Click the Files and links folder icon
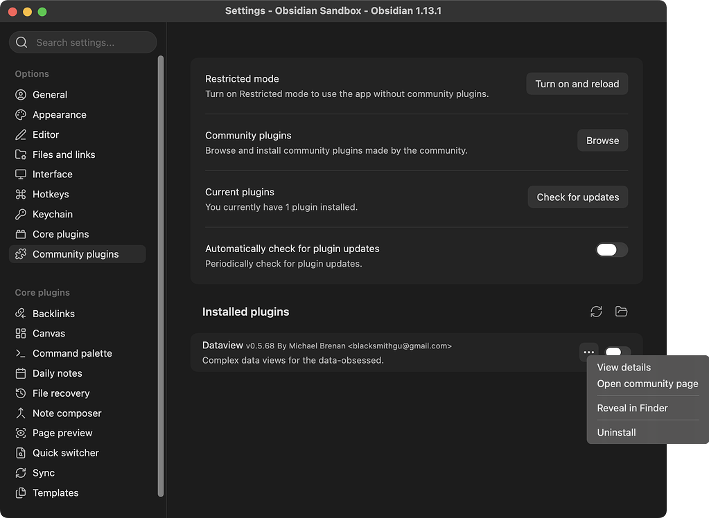 click(x=21, y=154)
